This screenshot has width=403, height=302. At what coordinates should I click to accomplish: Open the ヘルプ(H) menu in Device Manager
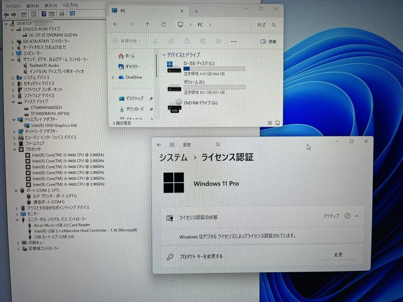pos(70,5)
